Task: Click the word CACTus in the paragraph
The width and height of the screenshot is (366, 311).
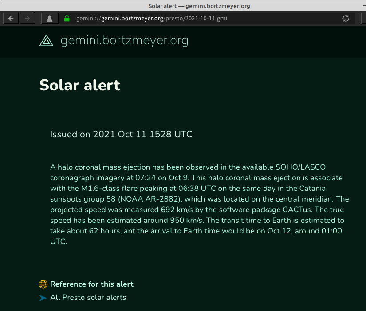Action: tap(297, 210)
